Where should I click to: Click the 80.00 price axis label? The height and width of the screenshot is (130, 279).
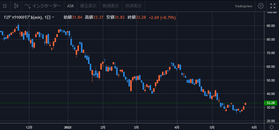tap(271, 39)
